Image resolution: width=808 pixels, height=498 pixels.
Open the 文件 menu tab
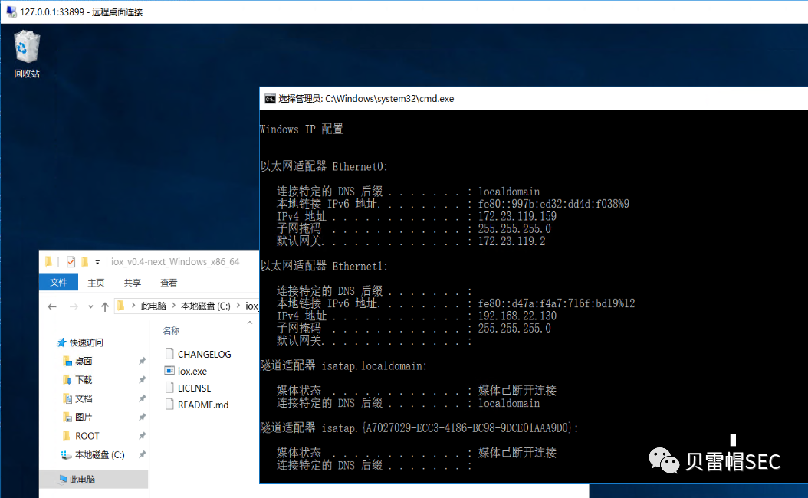point(58,283)
